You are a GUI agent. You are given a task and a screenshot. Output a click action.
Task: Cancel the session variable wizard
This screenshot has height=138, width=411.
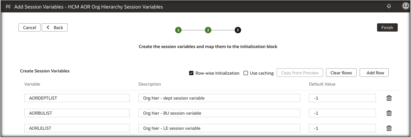pyautogui.click(x=29, y=28)
